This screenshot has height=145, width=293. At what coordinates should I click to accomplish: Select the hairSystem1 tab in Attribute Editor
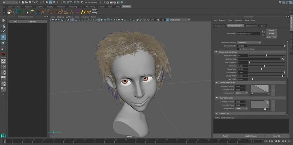click(x=220, y=26)
